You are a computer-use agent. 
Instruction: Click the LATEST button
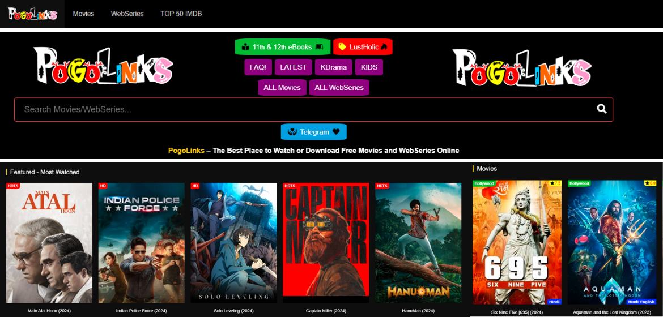[294, 67]
